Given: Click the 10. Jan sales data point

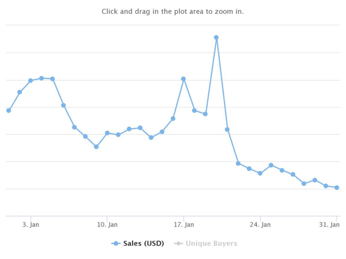Looking at the screenshot, I should pyautogui.click(x=107, y=133).
